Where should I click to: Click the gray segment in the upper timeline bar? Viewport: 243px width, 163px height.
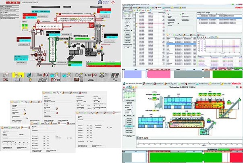(x=192, y=74)
